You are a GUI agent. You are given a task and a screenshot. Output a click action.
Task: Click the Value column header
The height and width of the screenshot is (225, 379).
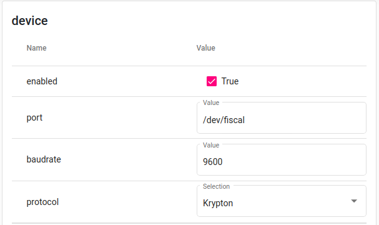pyautogui.click(x=205, y=48)
